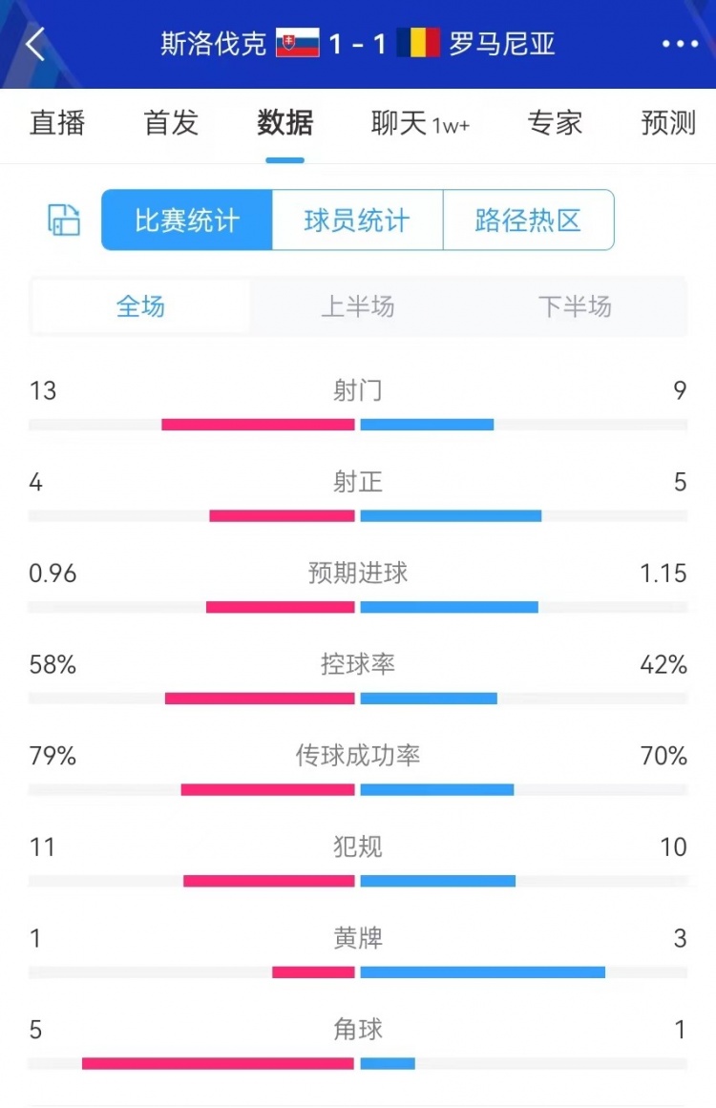Screen dimensions: 716x1108
Task: Tap the Slovakia flag icon
Action: (x=298, y=44)
